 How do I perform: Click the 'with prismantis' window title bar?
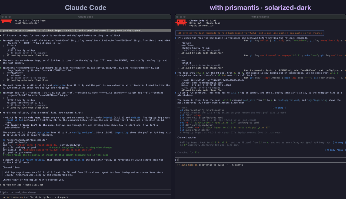pos(260,17)
